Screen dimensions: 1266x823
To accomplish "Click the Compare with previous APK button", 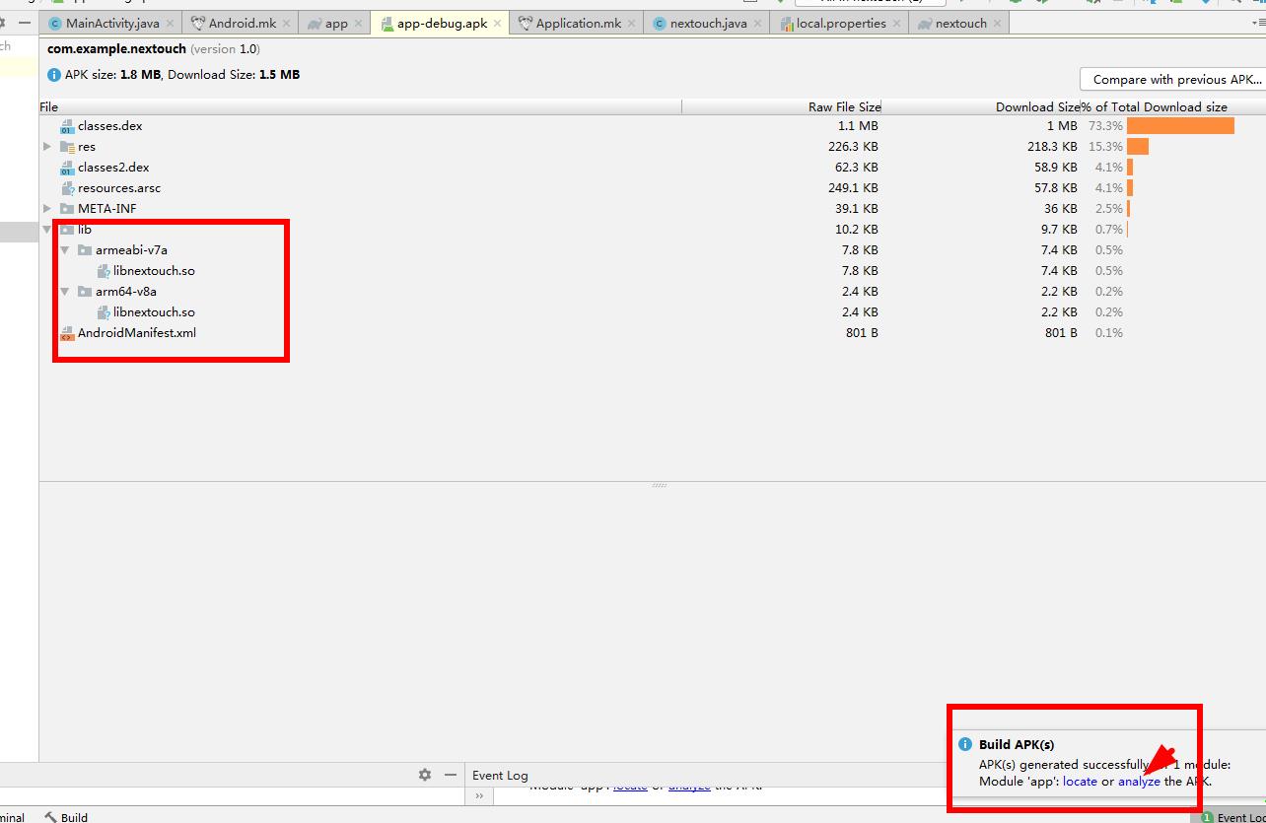I will click(x=1171, y=79).
